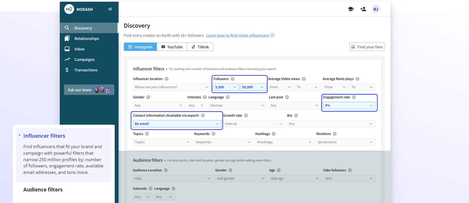Open Relationships in the sidebar

pos(89,38)
